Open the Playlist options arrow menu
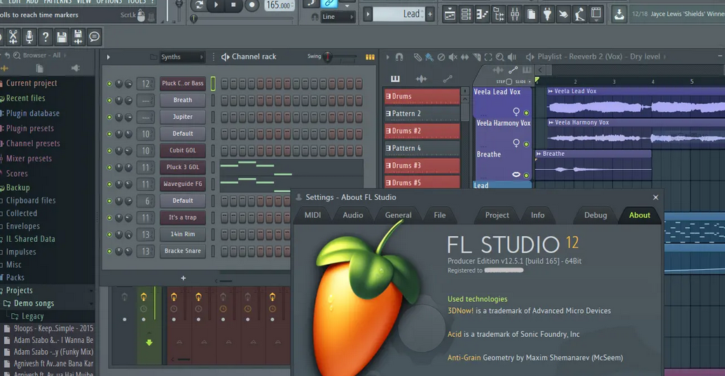 click(x=387, y=57)
